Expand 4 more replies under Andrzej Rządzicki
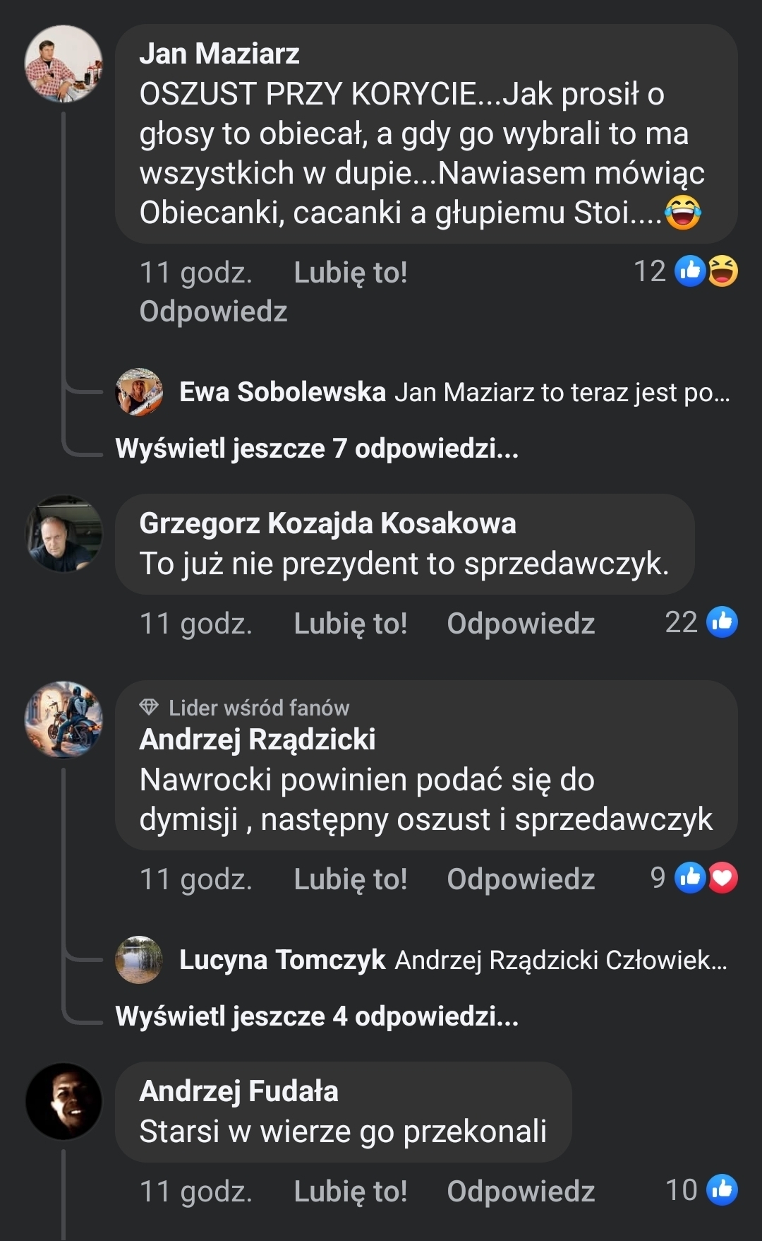 (317, 1016)
